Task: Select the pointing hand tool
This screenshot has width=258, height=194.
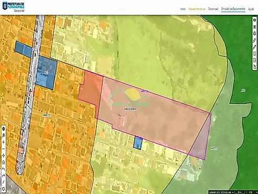Action: pyautogui.click(x=254, y=67)
